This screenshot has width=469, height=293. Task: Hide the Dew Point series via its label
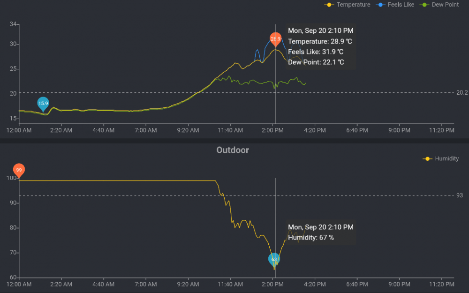tap(446, 5)
